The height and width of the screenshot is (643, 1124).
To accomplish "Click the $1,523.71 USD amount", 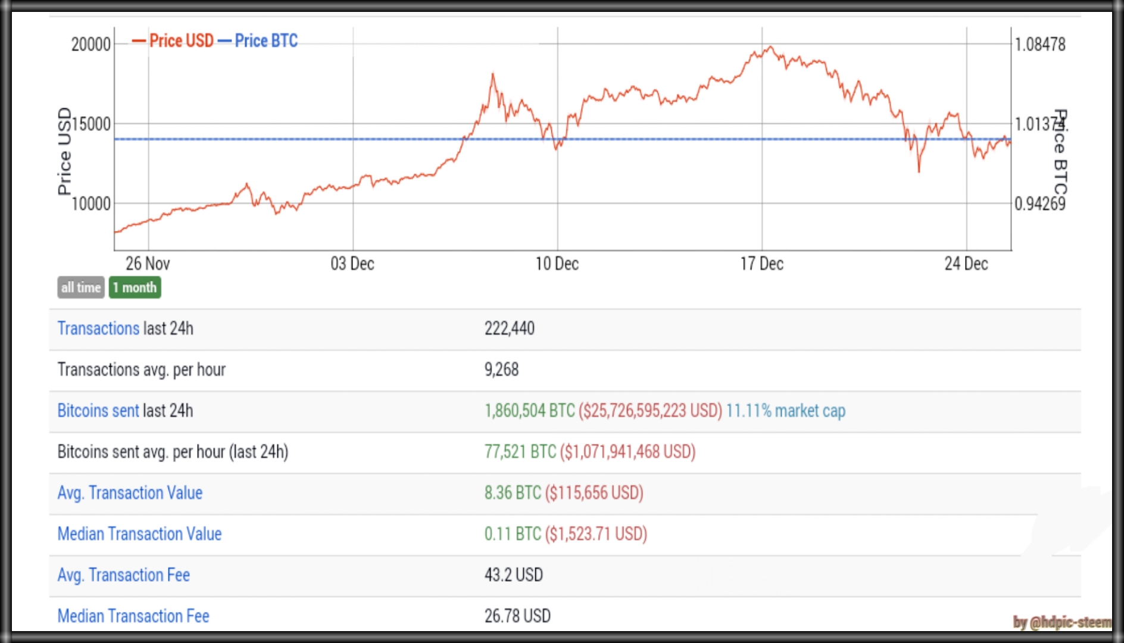I will pyautogui.click(x=596, y=534).
